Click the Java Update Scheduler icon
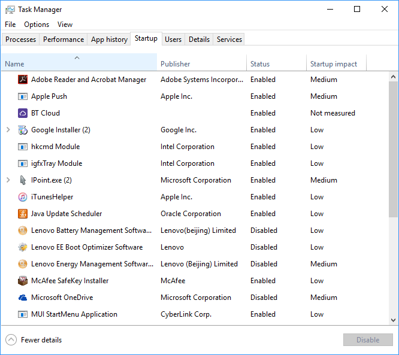The image size is (399, 355). pos(23,214)
